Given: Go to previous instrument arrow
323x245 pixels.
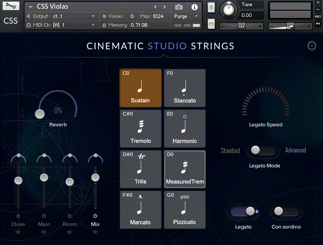Looking at the screenshot, I should point(155,7).
